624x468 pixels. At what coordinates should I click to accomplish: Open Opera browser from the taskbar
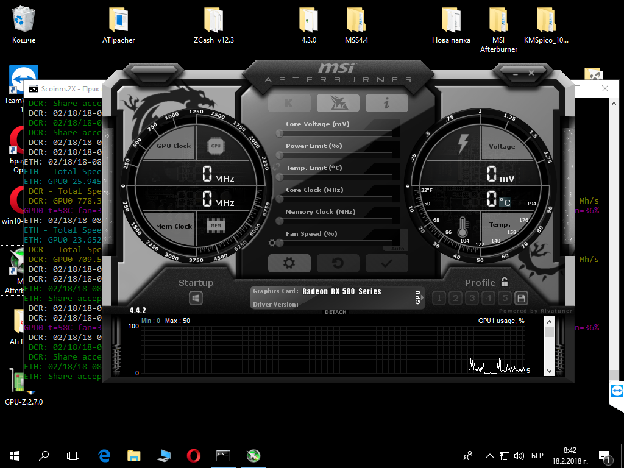194,456
